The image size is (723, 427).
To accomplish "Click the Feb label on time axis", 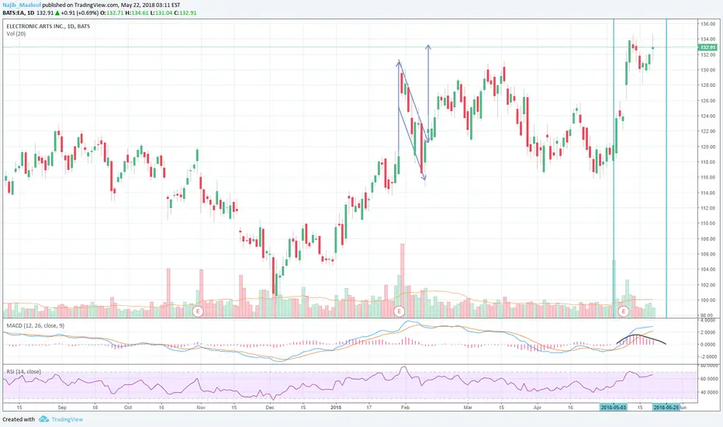I will [405, 408].
